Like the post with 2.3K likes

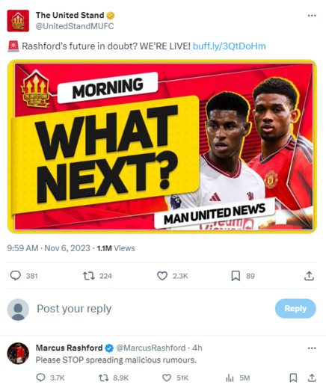point(162,276)
